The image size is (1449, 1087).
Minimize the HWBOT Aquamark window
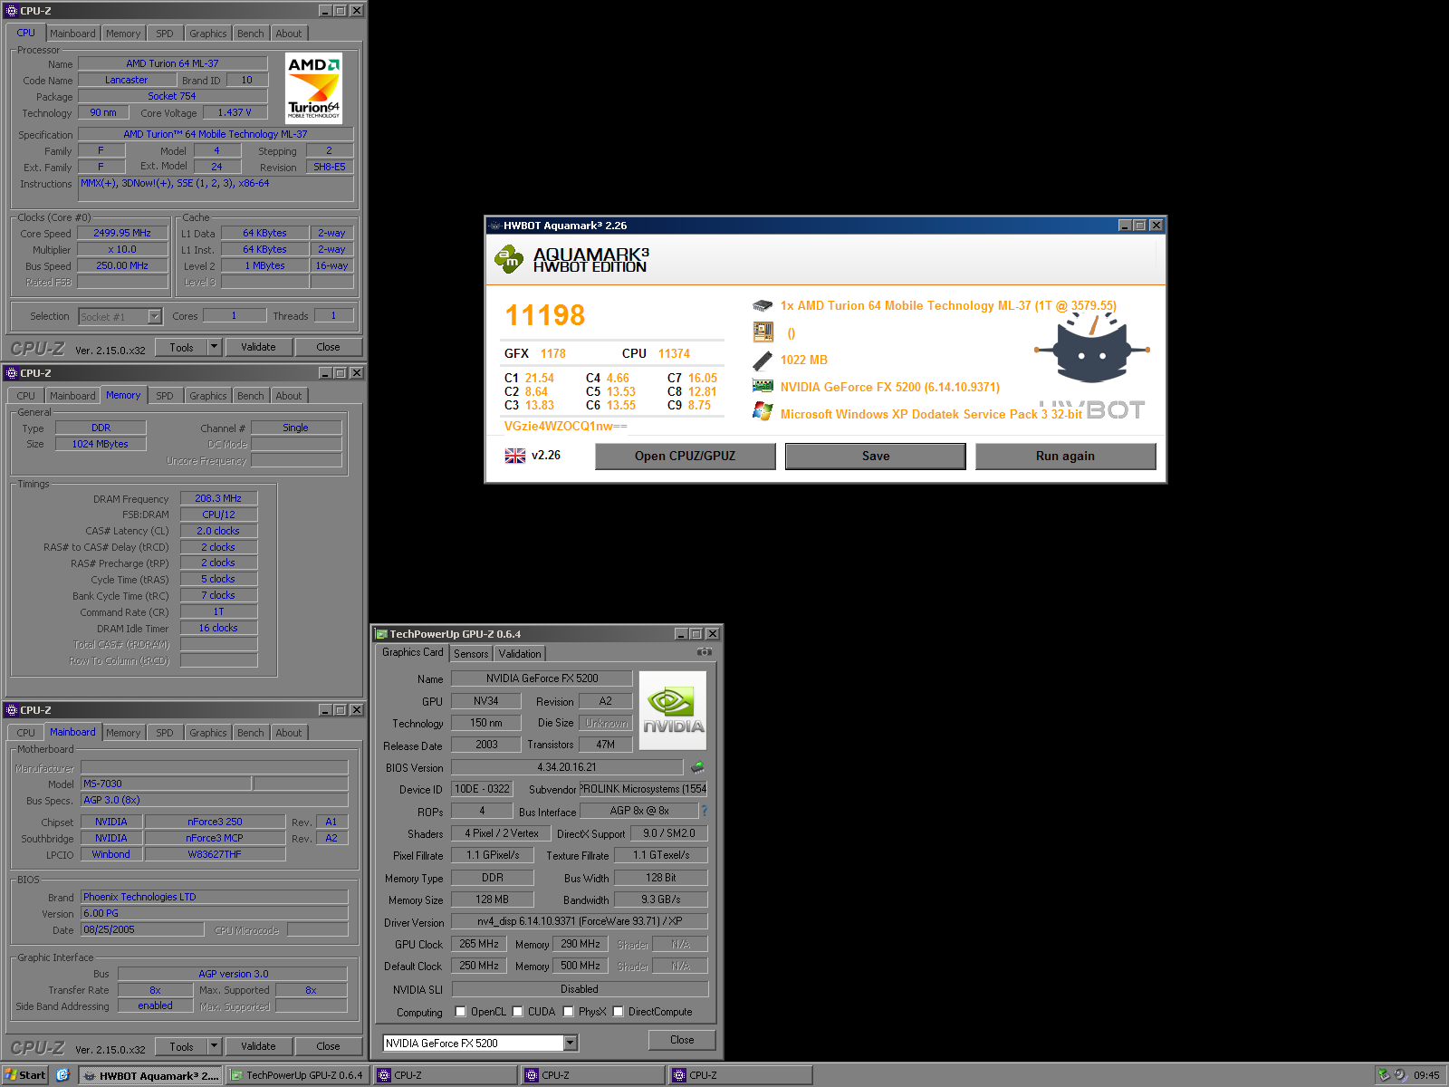[x=1125, y=226]
